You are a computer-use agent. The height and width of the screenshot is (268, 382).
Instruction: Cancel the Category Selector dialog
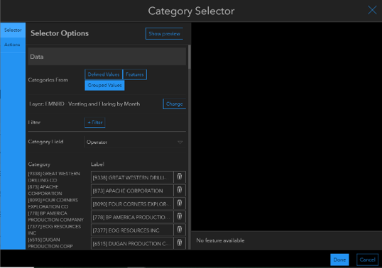click(x=367, y=259)
